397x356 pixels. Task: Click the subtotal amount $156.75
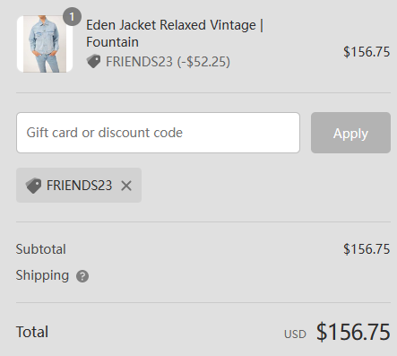[x=367, y=249]
